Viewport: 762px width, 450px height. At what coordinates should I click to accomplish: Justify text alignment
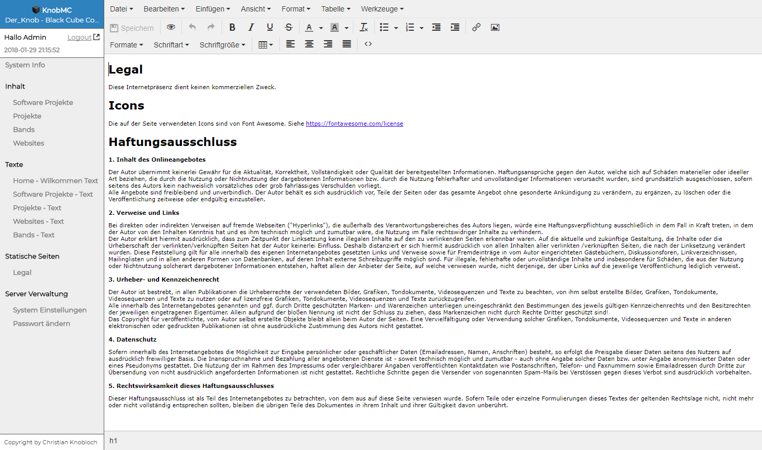point(347,44)
